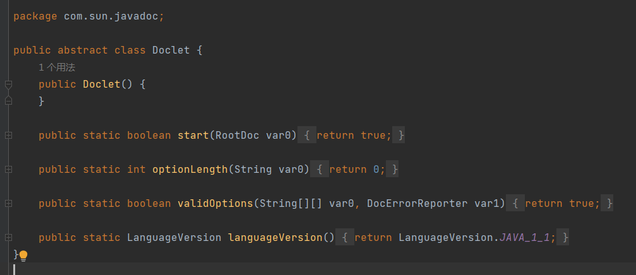The width and height of the screenshot is (636, 275).
Task: Unfold collapsed "return 0;" block
Action: click(x=357, y=169)
